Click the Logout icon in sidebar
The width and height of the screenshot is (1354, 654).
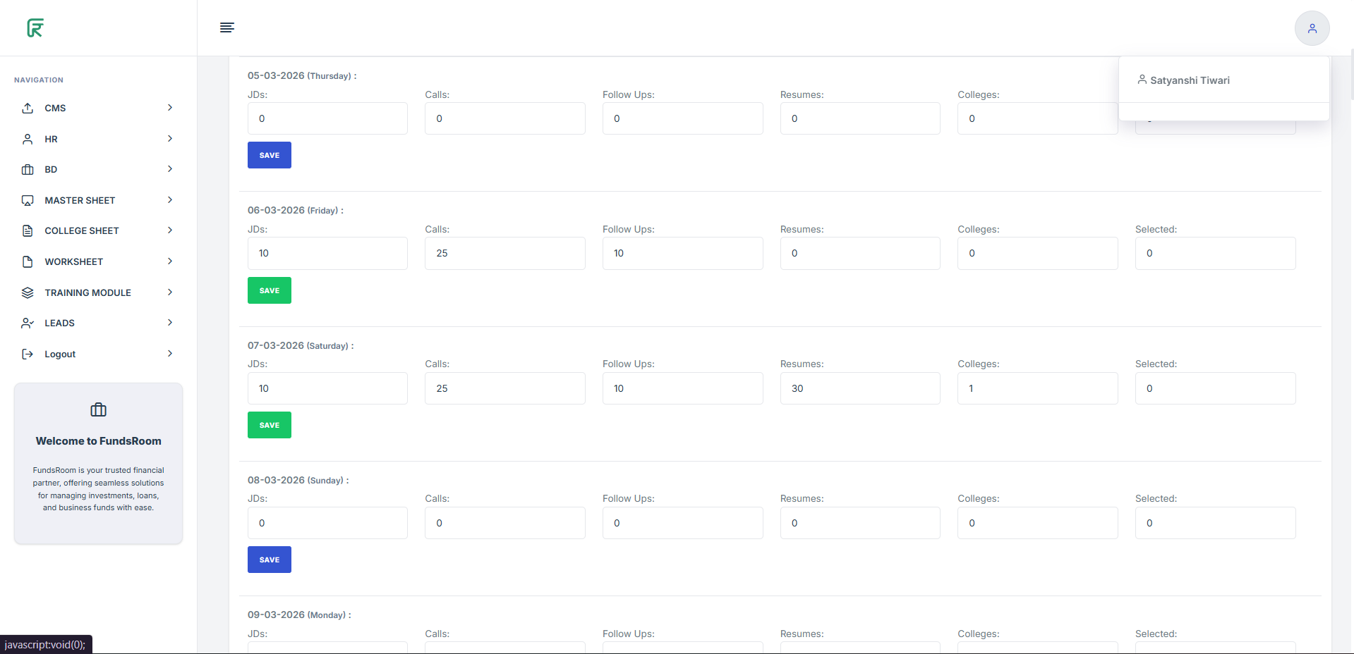(28, 354)
